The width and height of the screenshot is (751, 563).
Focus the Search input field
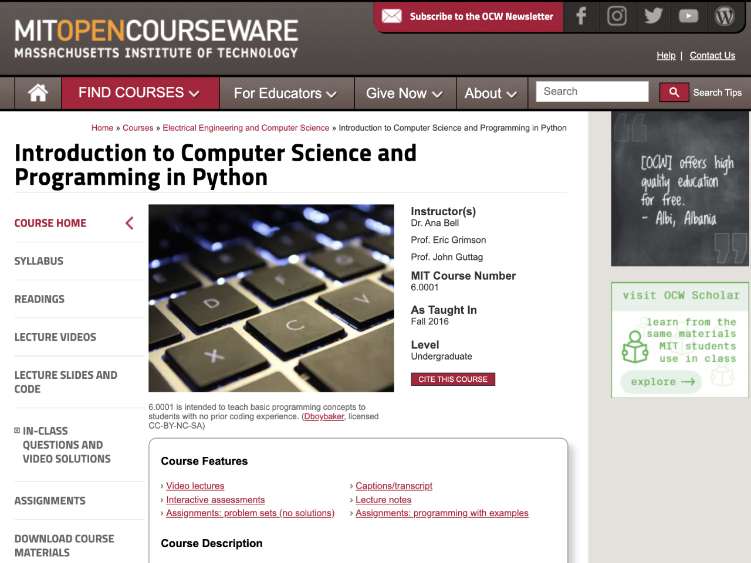[x=592, y=91]
